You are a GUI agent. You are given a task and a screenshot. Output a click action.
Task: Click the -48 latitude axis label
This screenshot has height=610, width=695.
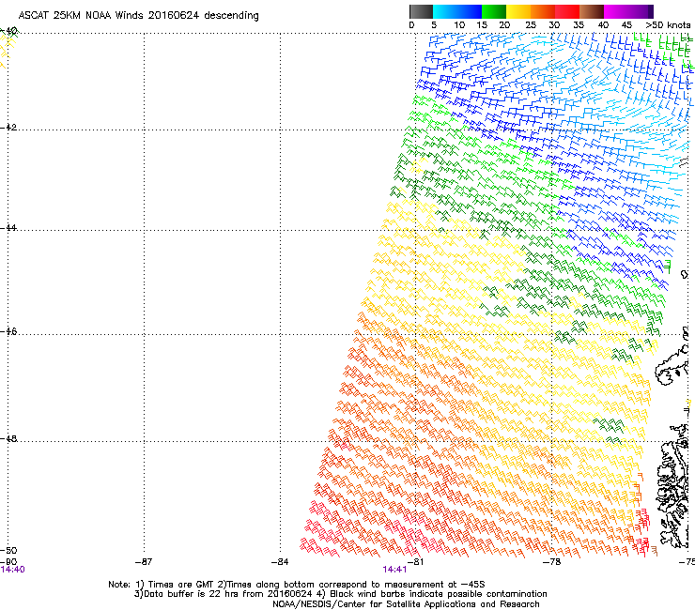(x=8, y=438)
